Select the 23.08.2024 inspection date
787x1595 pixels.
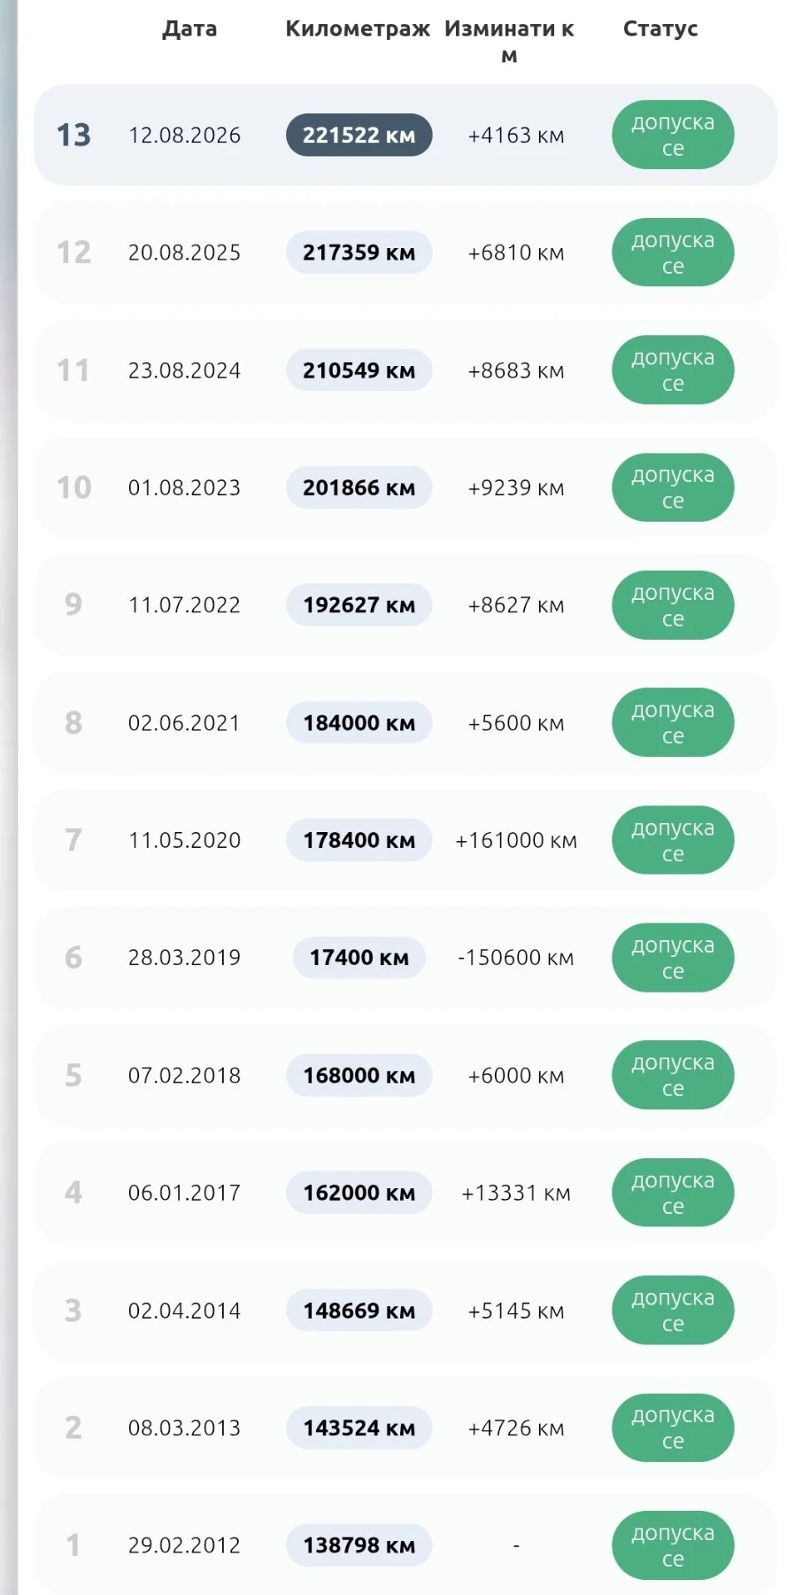click(x=184, y=370)
